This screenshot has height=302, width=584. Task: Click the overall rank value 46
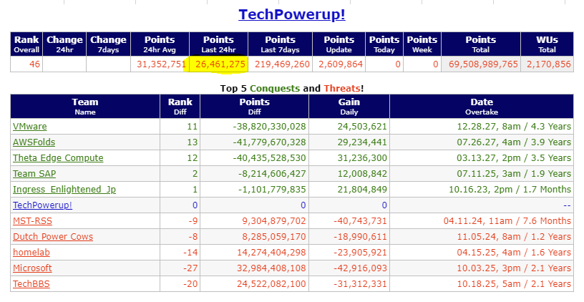pyautogui.click(x=34, y=64)
